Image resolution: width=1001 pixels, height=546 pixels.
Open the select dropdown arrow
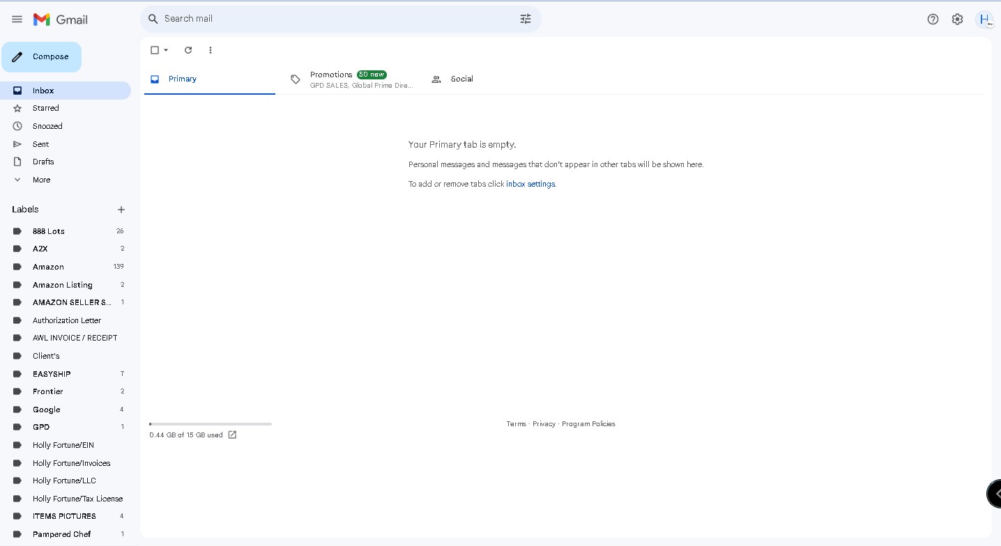(166, 50)
